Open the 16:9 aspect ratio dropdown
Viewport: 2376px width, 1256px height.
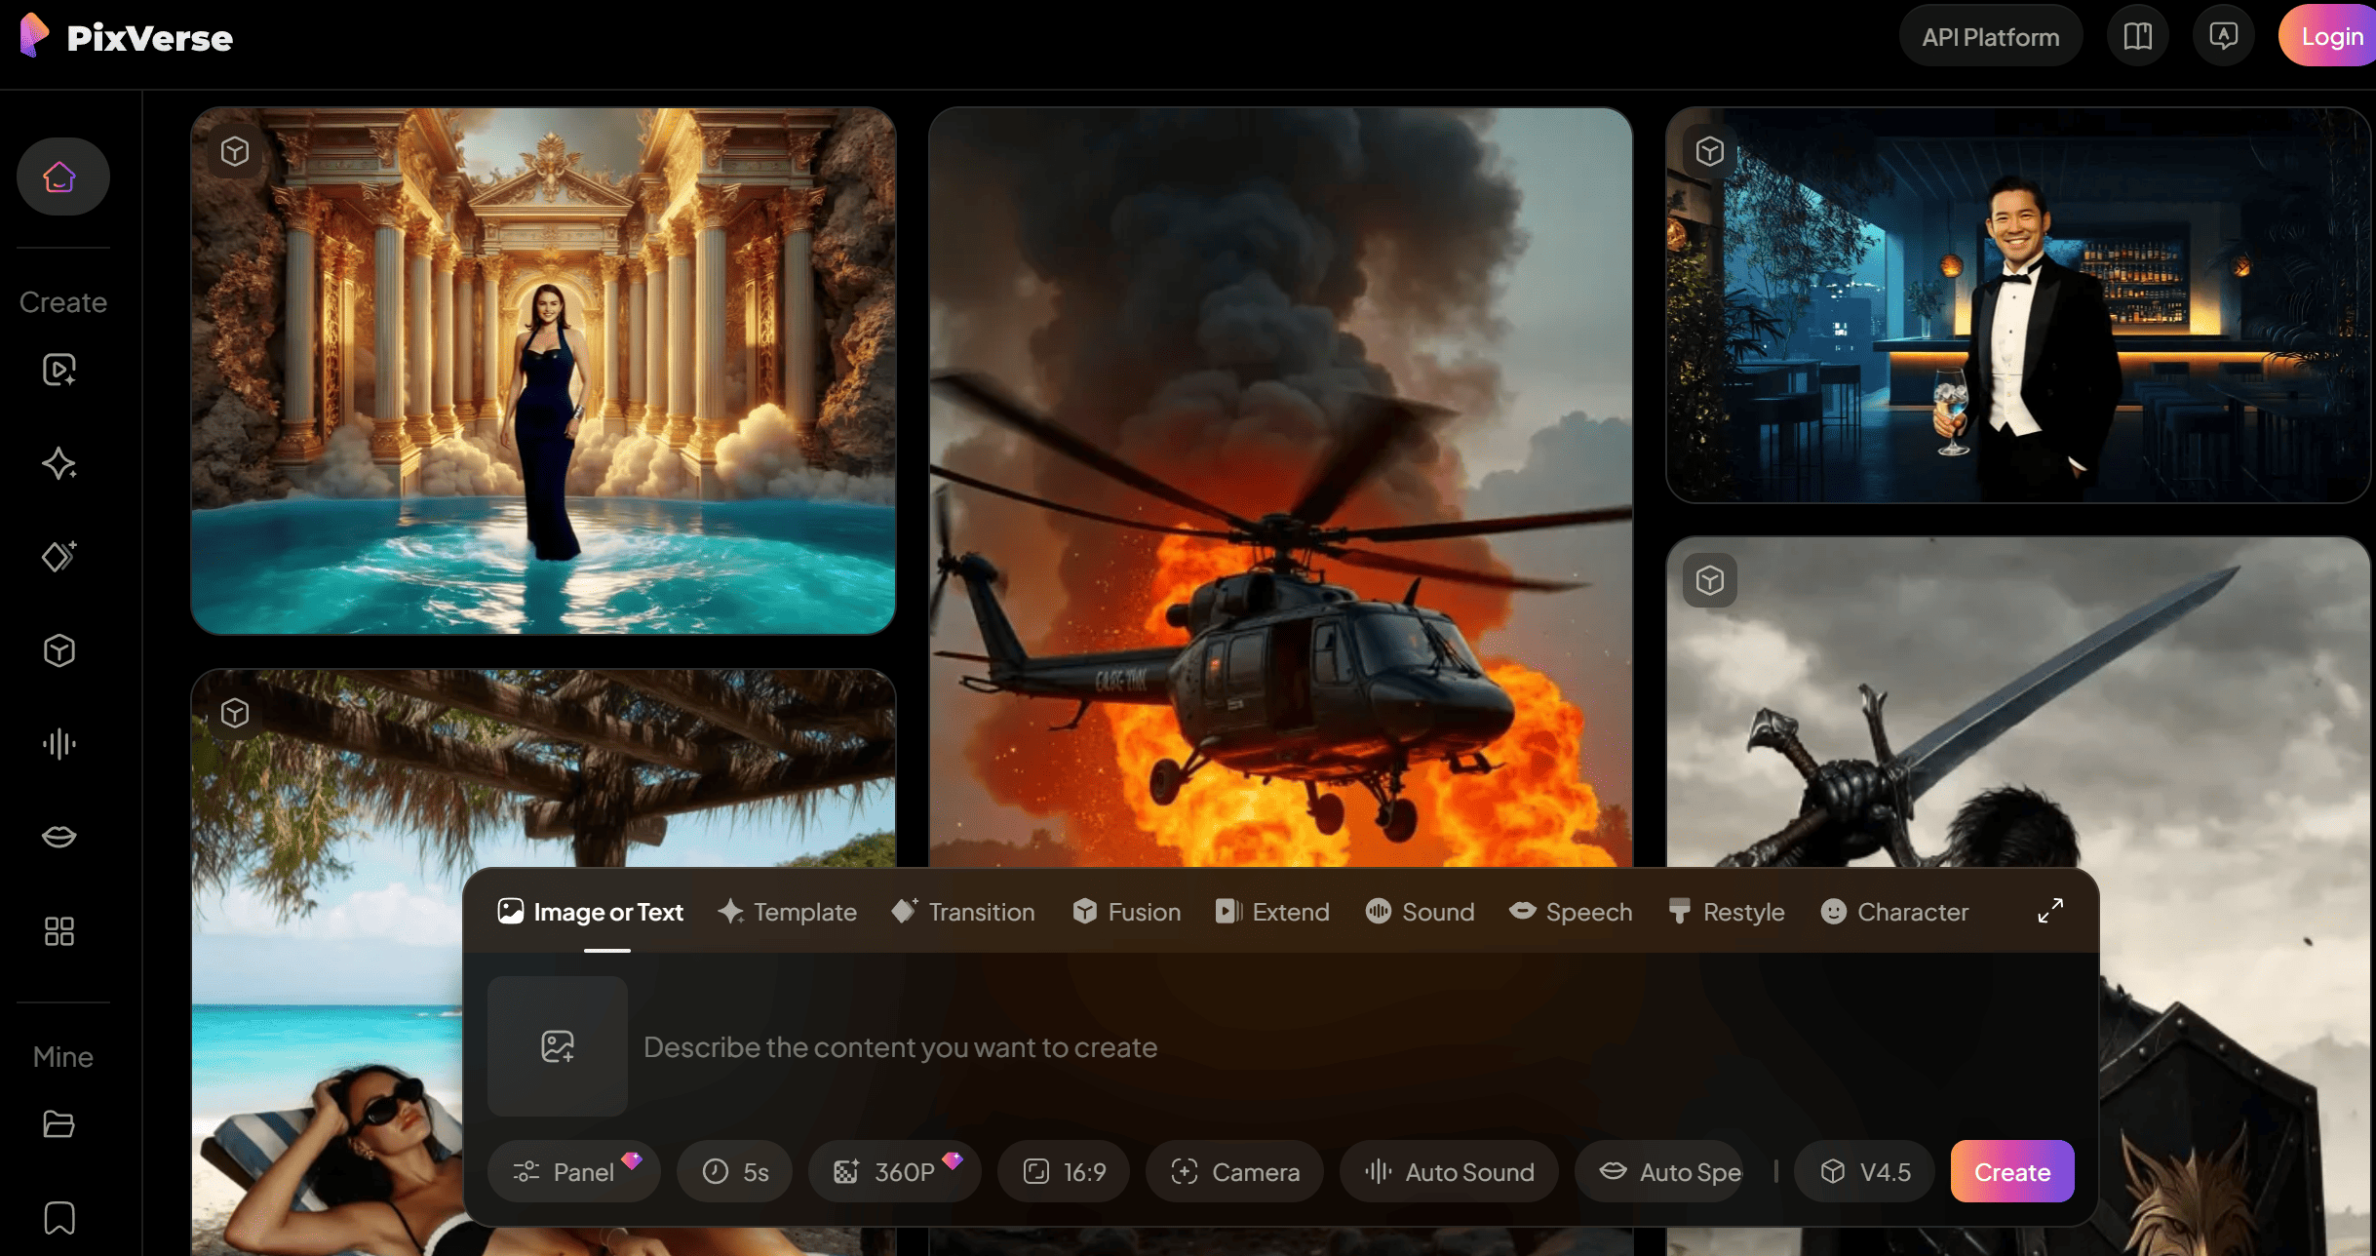click(x=1064, y=1171)
